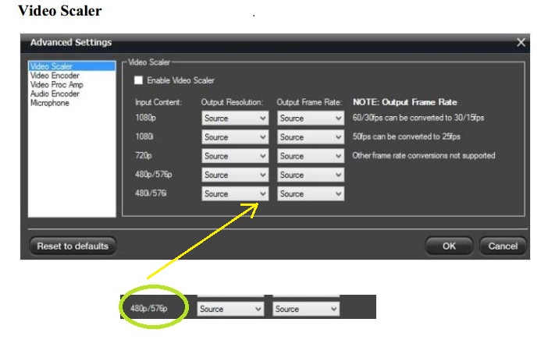548x354 pixels.
Task: Open the 1080p Output Resolution dropdown
Action: point(235,119)
